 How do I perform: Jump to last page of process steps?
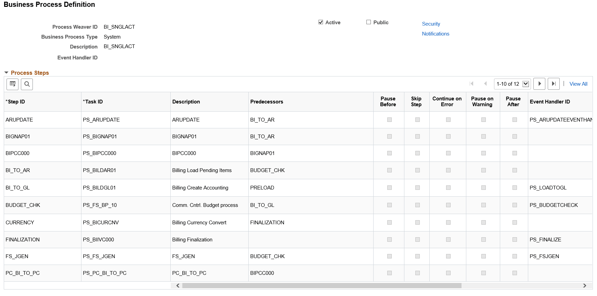(554, 84)
